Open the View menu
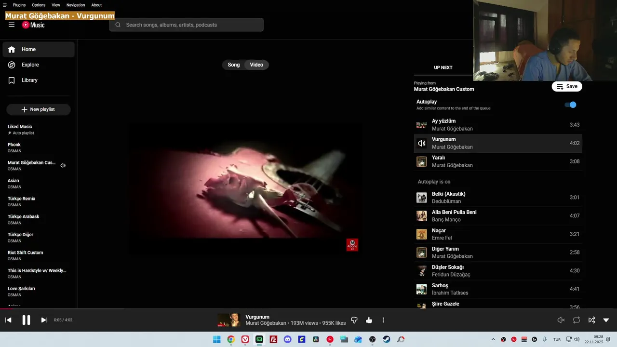617x347 pixels. click(x=56, y=5)
